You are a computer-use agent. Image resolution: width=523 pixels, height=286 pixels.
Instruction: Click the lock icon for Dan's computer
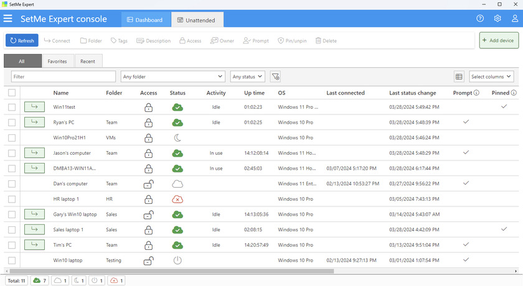pos(148,184)
